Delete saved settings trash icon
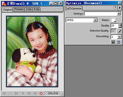 pyautogui.click(x=118, y=42)
